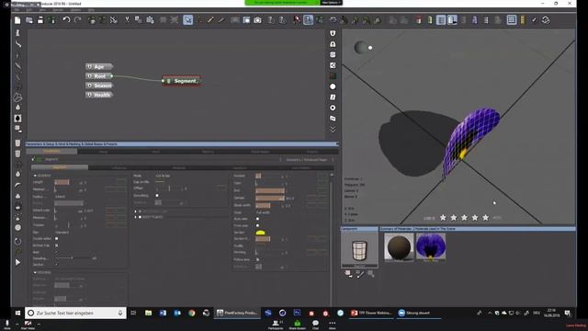
Task: Open the yellow Section shape swatch
Action: point(260,233)
